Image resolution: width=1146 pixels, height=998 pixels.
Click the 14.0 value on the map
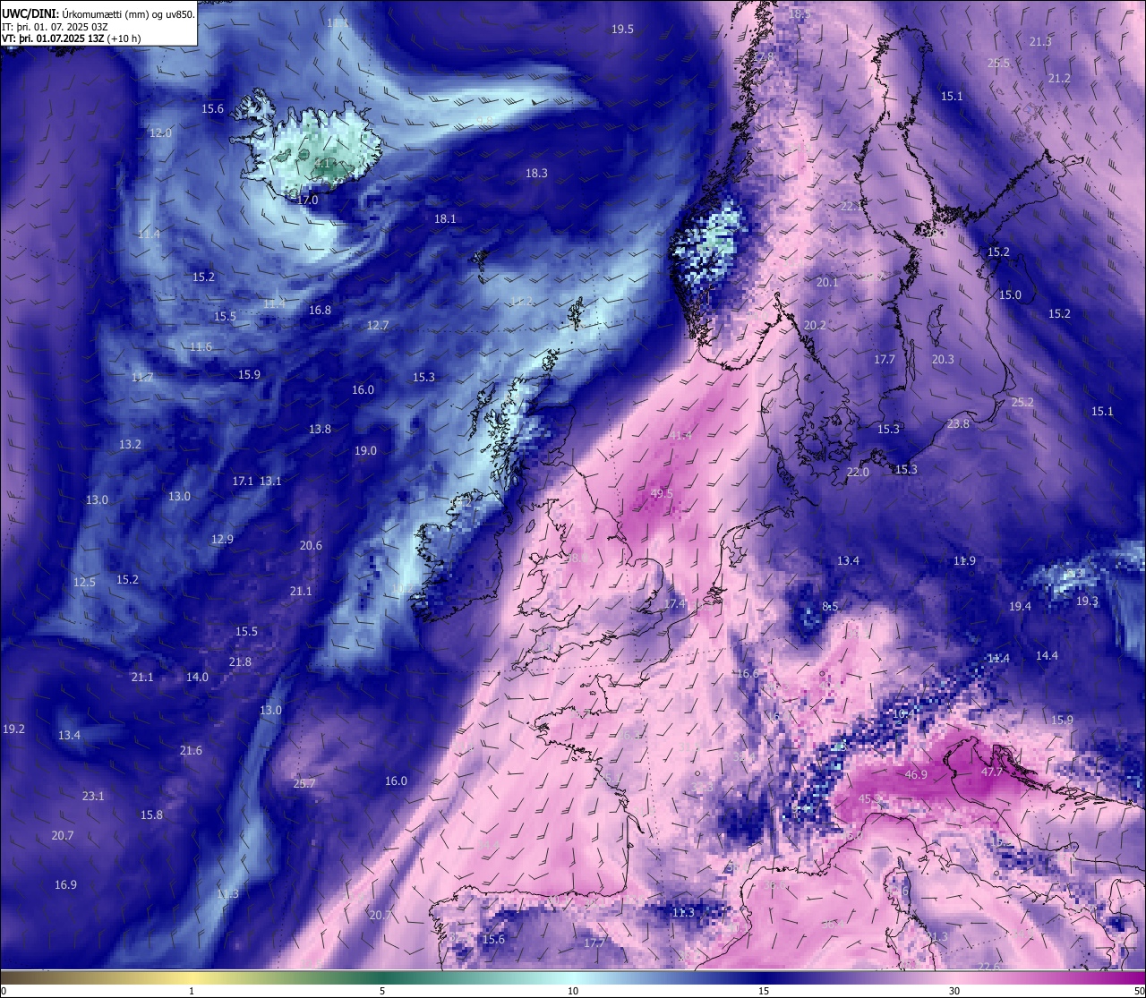(x=197, y=677)
